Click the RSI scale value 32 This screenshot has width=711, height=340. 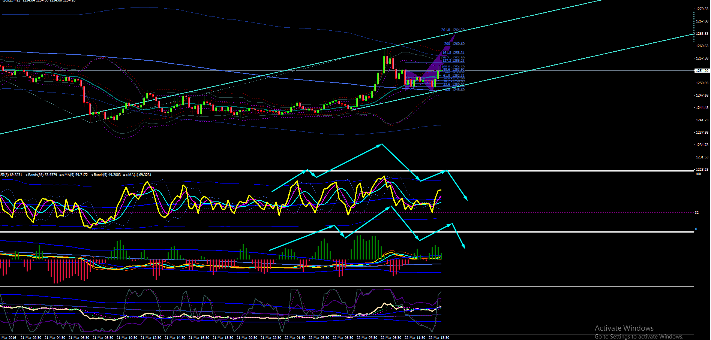pos(697,213)
